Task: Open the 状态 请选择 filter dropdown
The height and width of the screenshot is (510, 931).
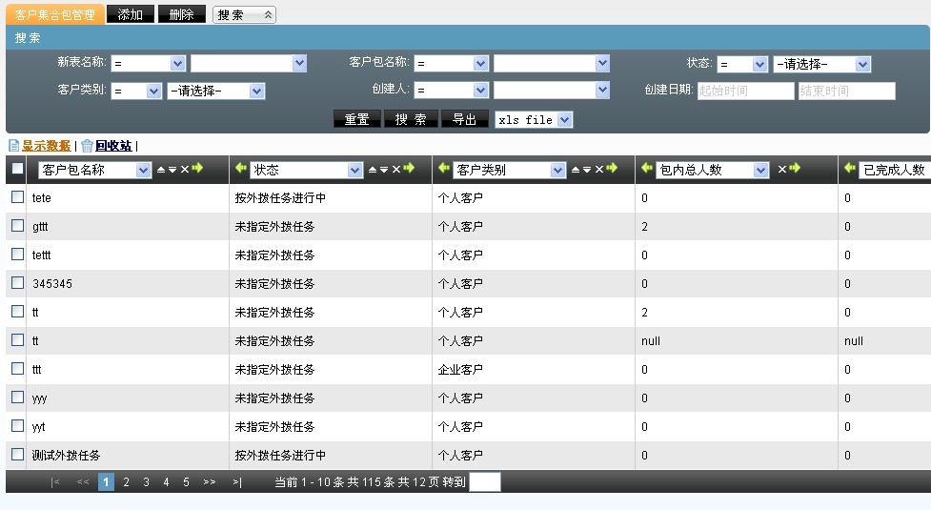Action: pyautogui.click(x=822, y=64)
